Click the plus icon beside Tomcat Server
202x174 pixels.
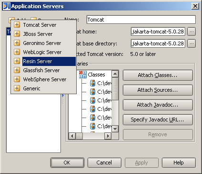17,25
